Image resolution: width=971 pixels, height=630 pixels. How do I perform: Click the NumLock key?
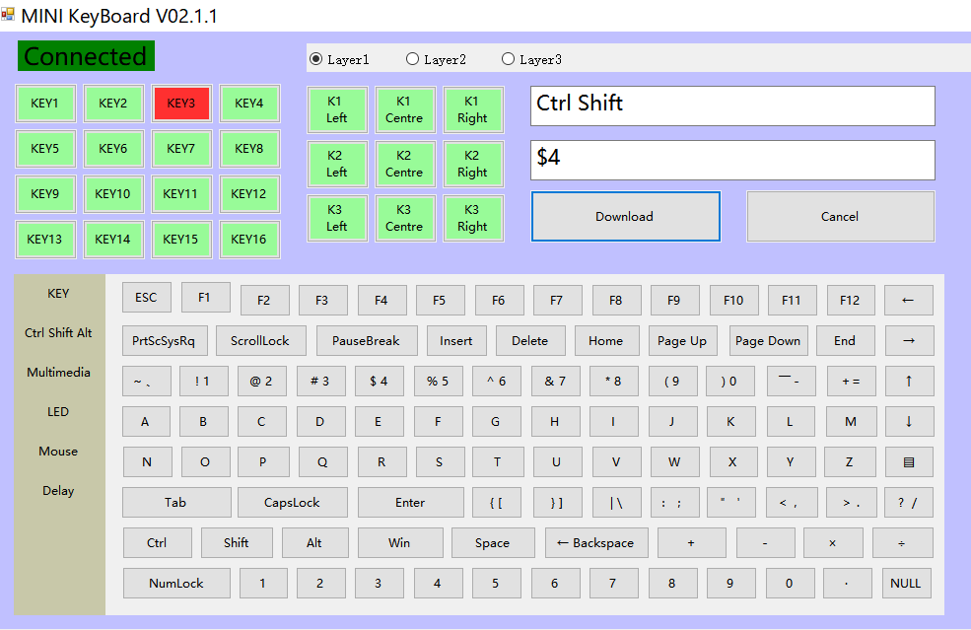[176, 584]
